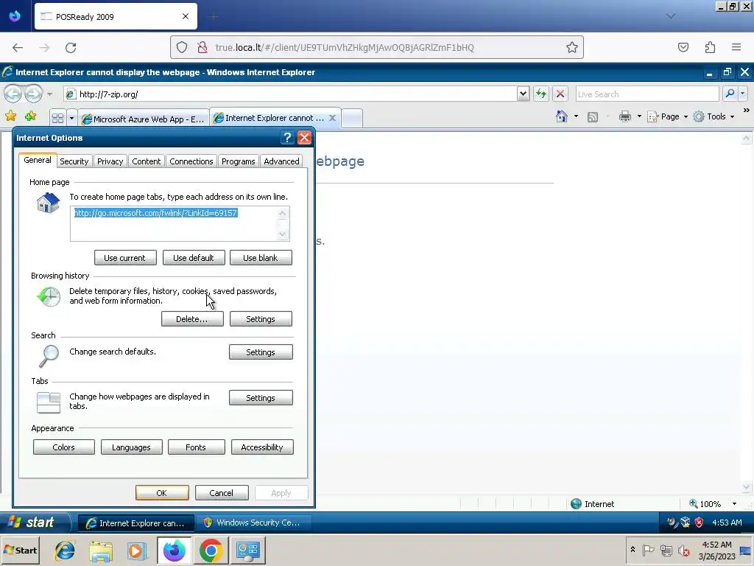Click the Accessibility button
This screenshot has width=754, height=566.
(x=262, y=447)
